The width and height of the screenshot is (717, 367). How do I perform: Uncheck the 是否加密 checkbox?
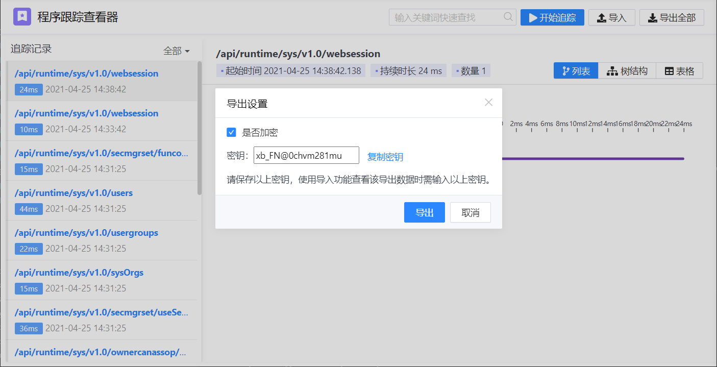point(232,133)
